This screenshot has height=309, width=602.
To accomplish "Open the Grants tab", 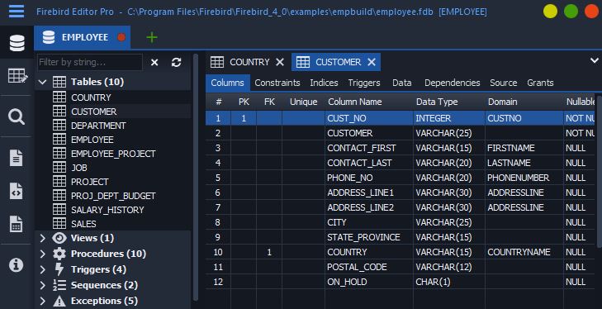I will (540, 83).
